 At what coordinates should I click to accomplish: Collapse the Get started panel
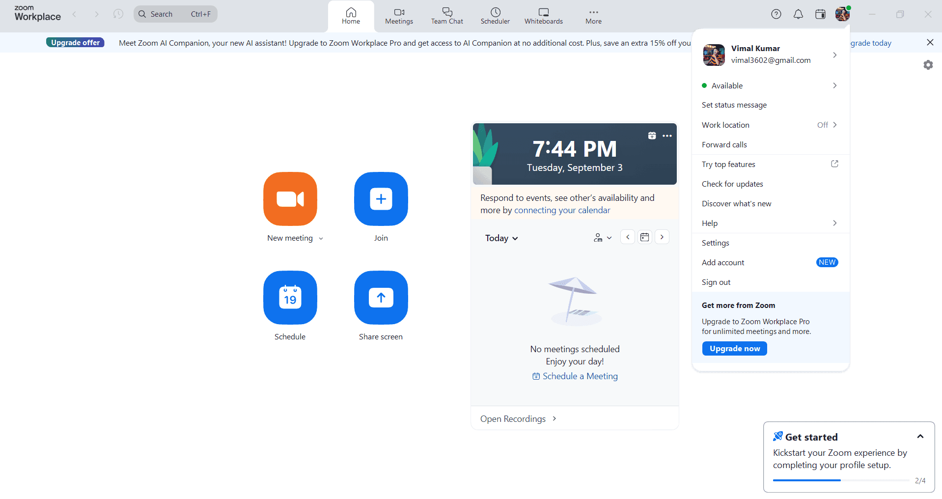[920, 437]
